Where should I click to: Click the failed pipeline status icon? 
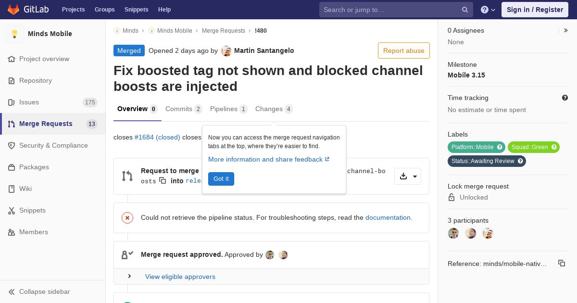[x=127, y=218]
